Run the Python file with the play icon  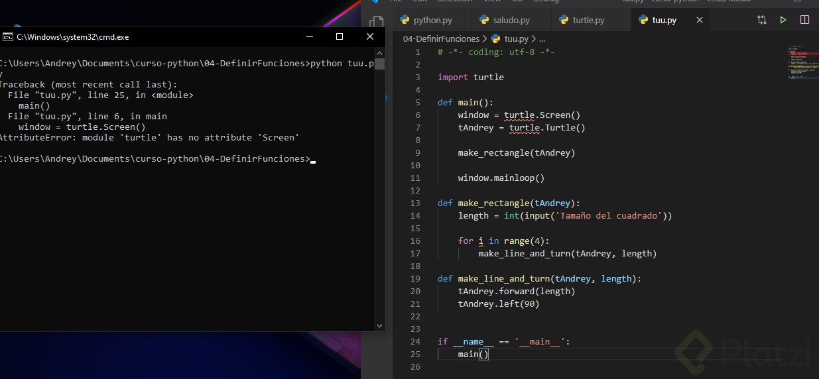(x=783, y=20)
